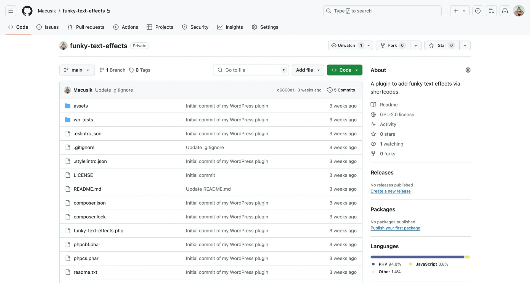Open the hamburger navigation menu
The width and height of the screenshot is (530, 283).
point(11,11)
